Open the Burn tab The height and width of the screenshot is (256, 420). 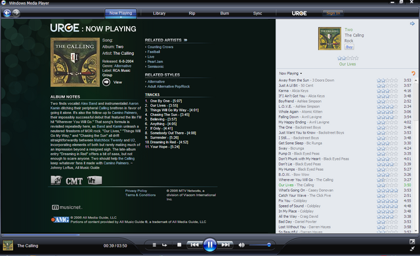pyautogui.click(x=224, y=13)
